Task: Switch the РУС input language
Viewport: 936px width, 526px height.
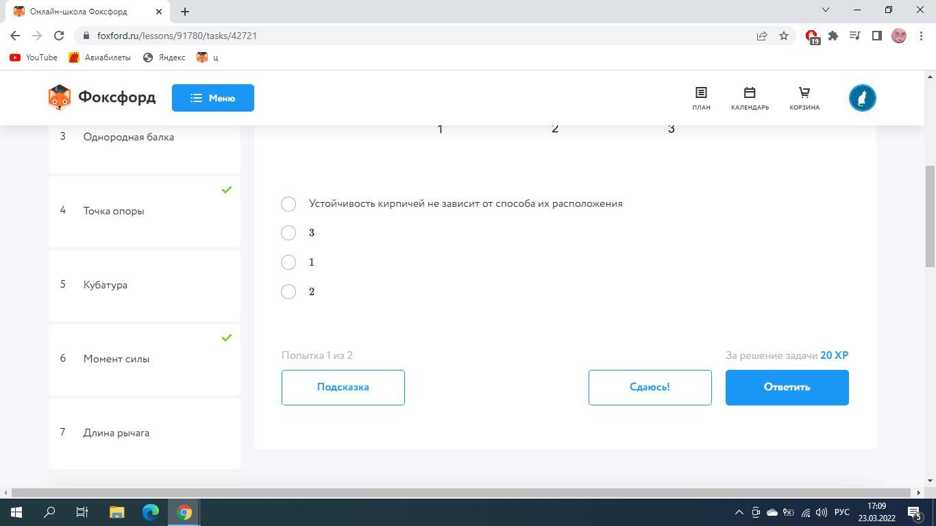Action: pos(842,512)
